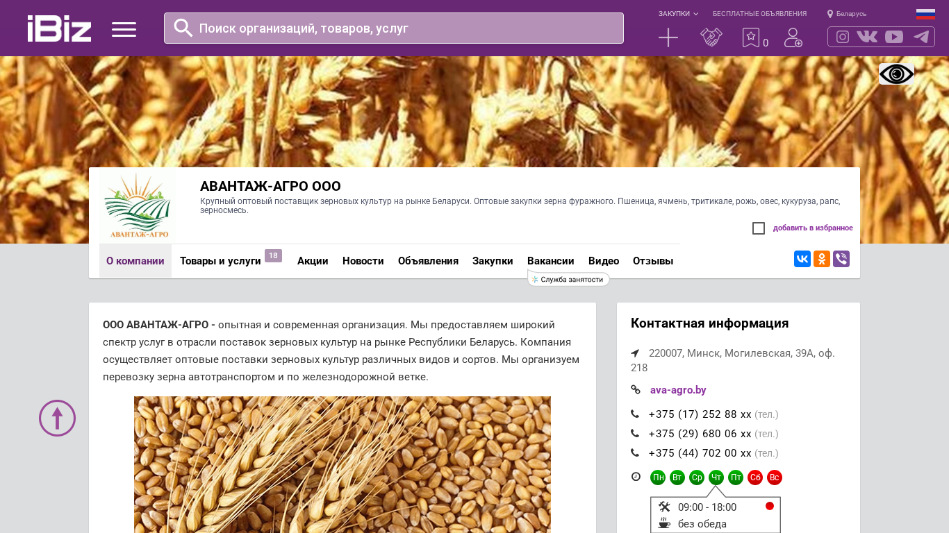Click phone icon beside +375 (44) number
Image resolution: width=949 pixels, height=533 pixels.
pyautogui.click(x=635, y=453)
